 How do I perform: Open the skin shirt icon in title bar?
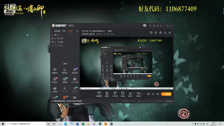[x=157, y=26]
